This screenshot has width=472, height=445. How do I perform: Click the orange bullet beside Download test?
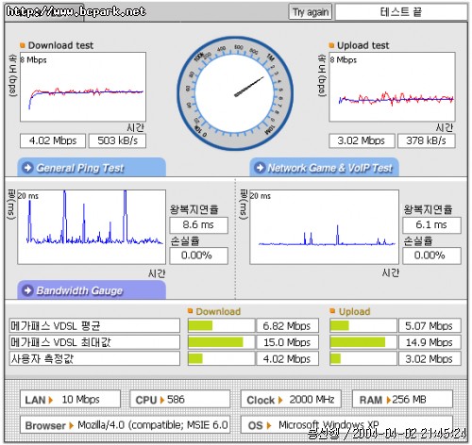tap(23, 45)
